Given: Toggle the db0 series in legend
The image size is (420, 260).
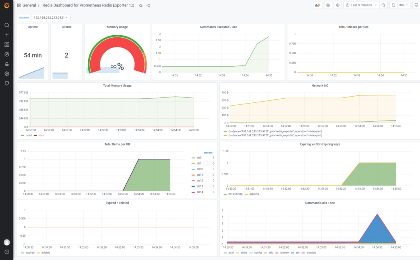Looking at the screenshot, I should pyautogui.click(x=199, y=158).
